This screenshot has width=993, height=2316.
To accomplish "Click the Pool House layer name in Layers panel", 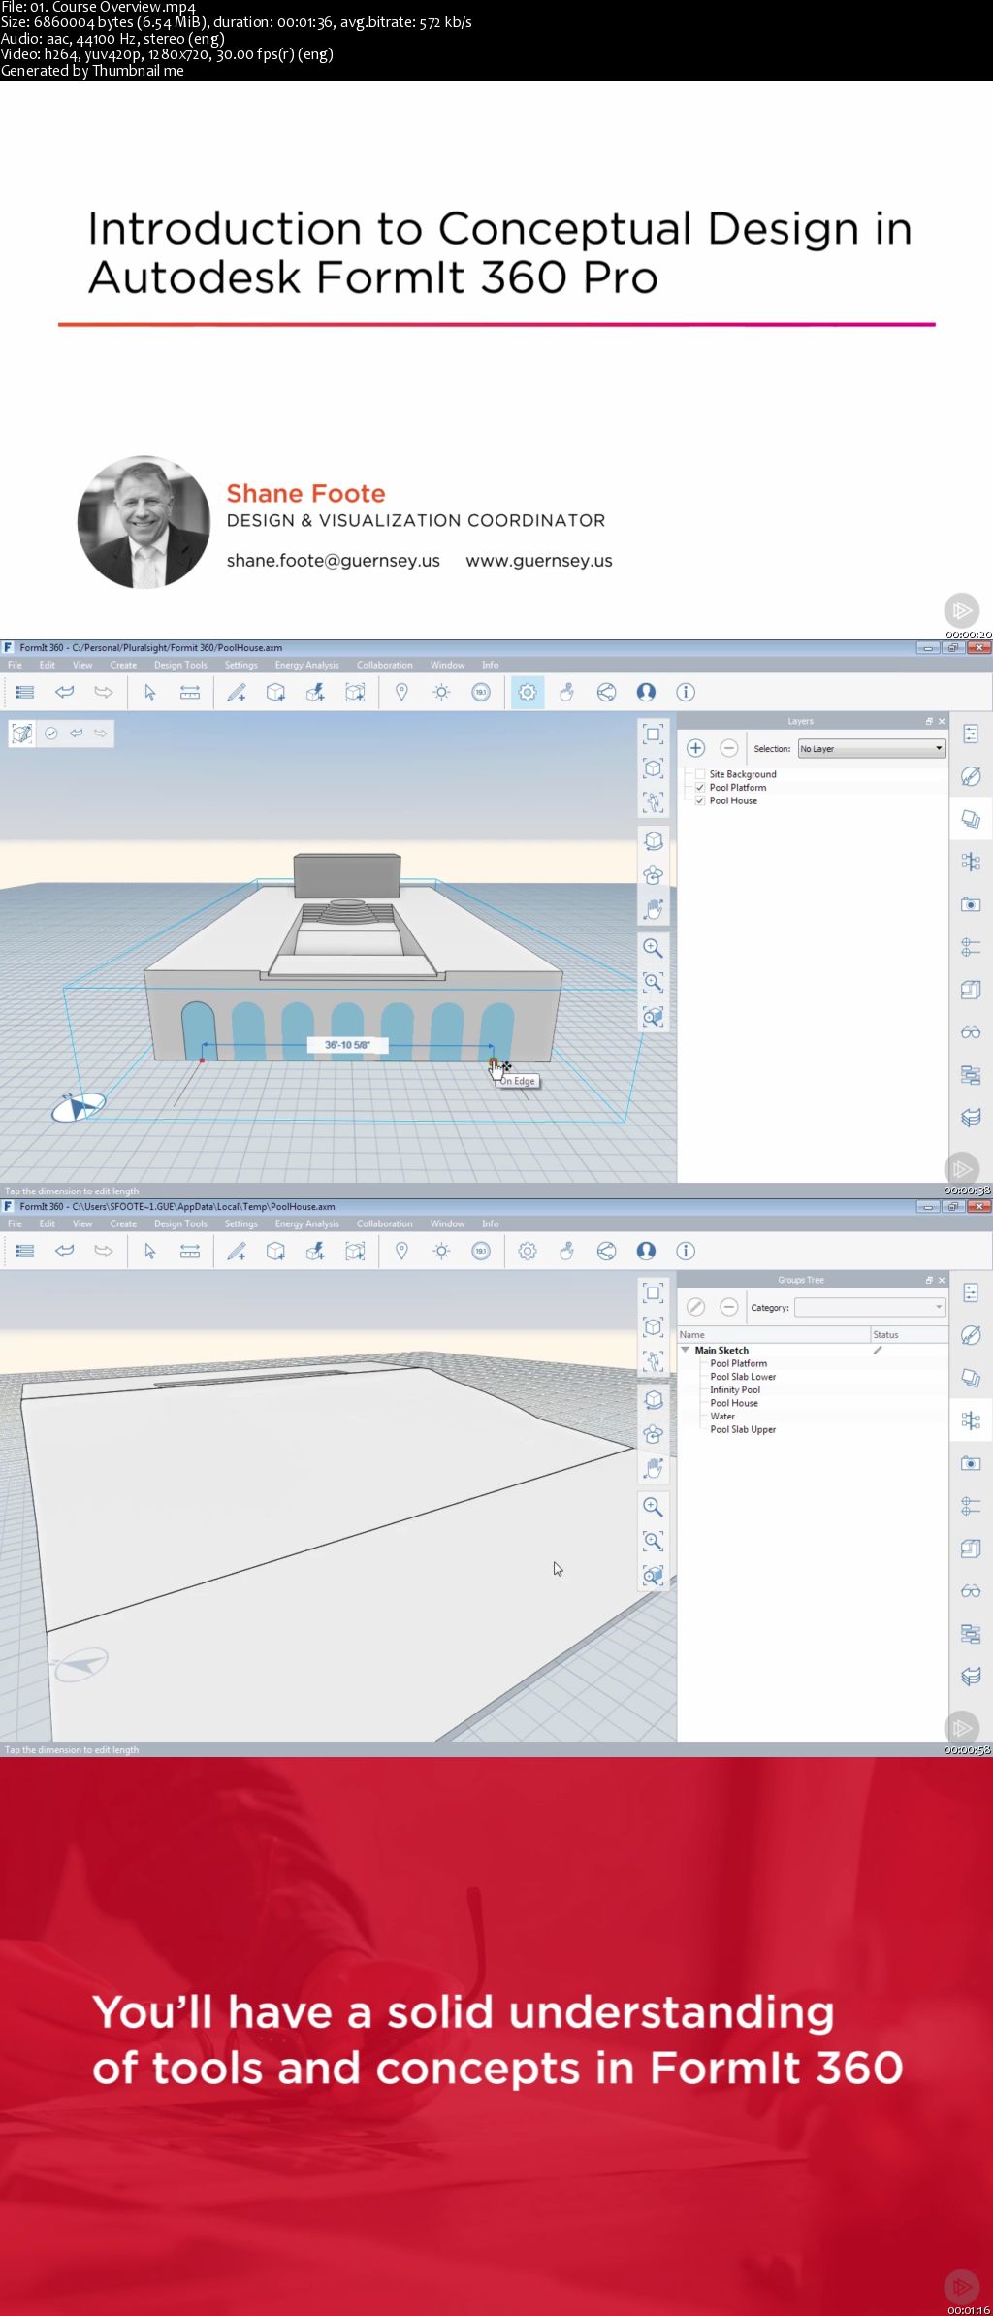I will pos(733,800).
